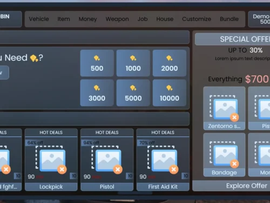Click the gem icon on 3000 pack

tap(97, 88)
